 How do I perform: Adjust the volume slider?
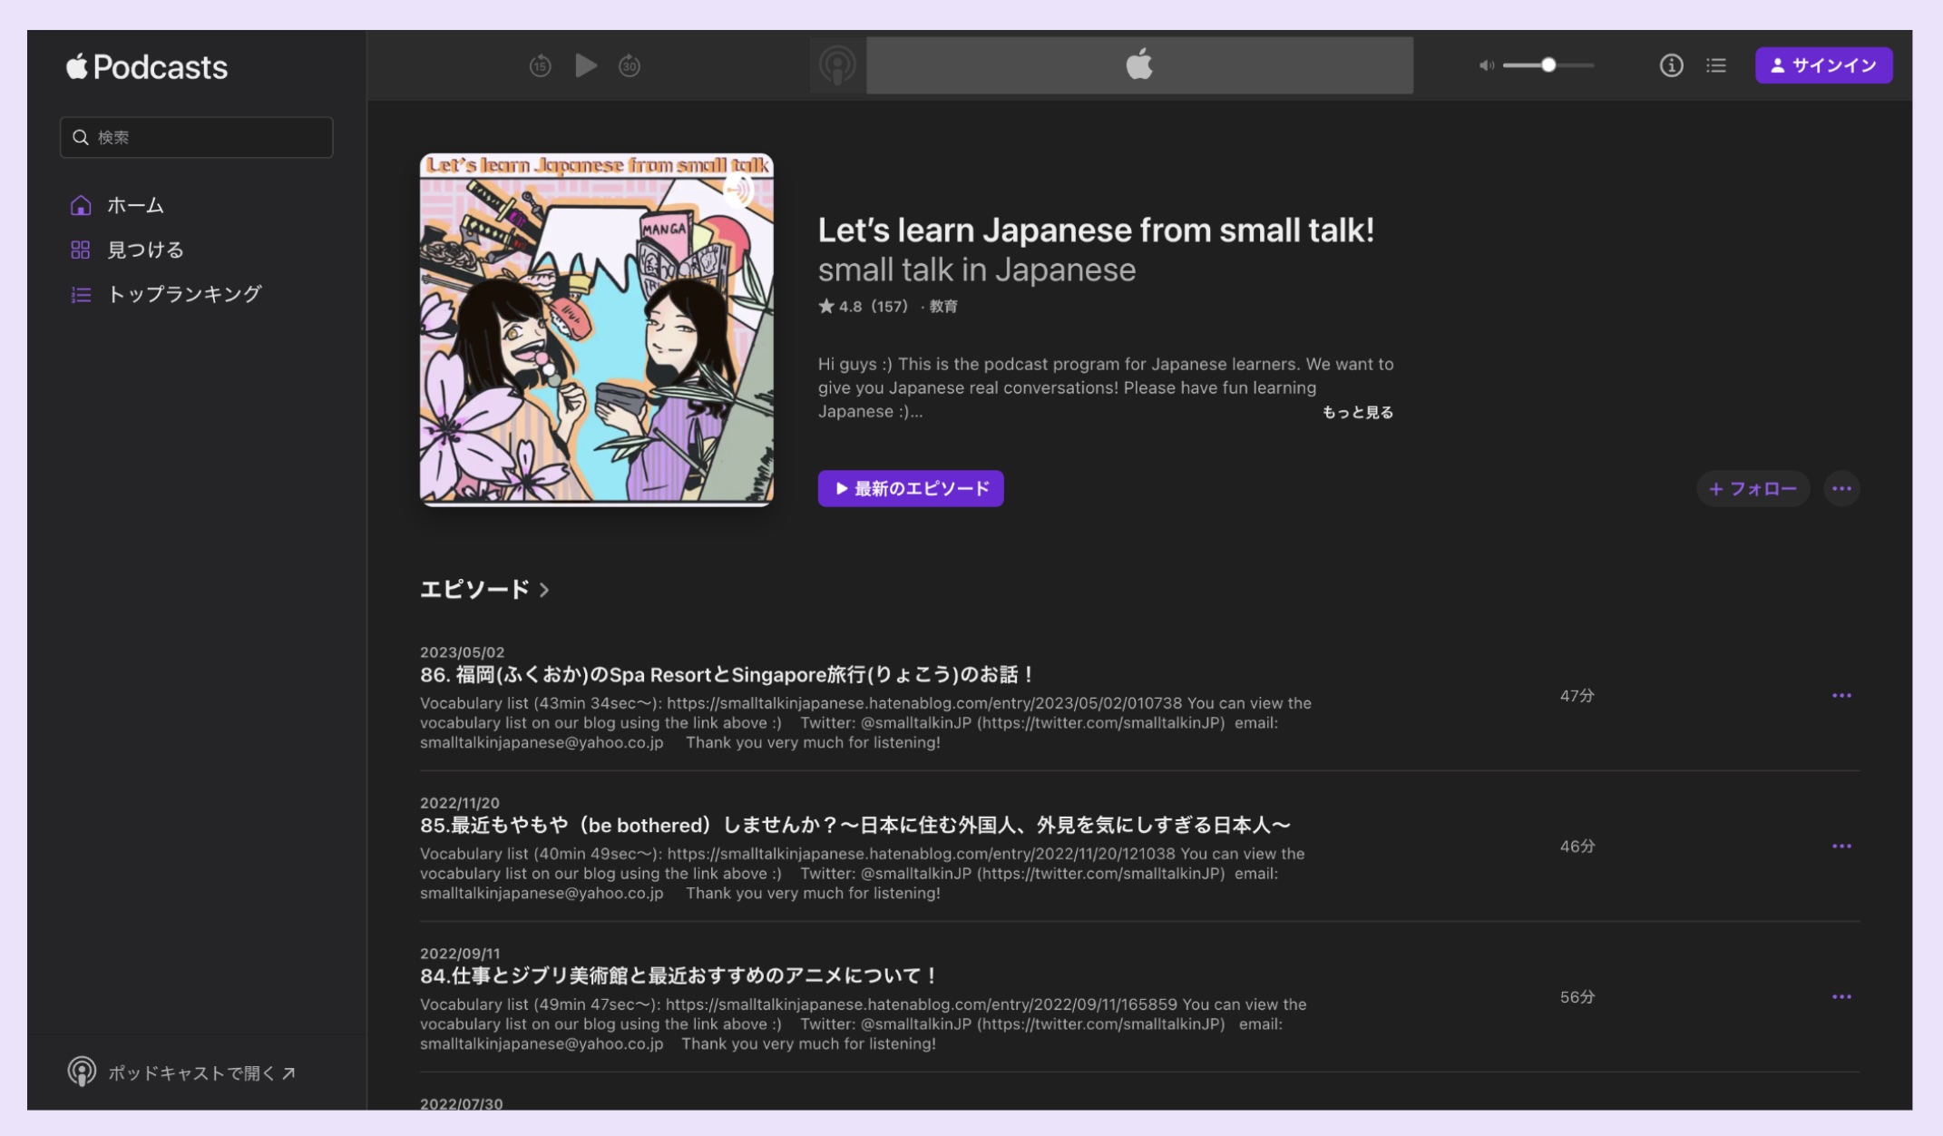[1548, 65]
